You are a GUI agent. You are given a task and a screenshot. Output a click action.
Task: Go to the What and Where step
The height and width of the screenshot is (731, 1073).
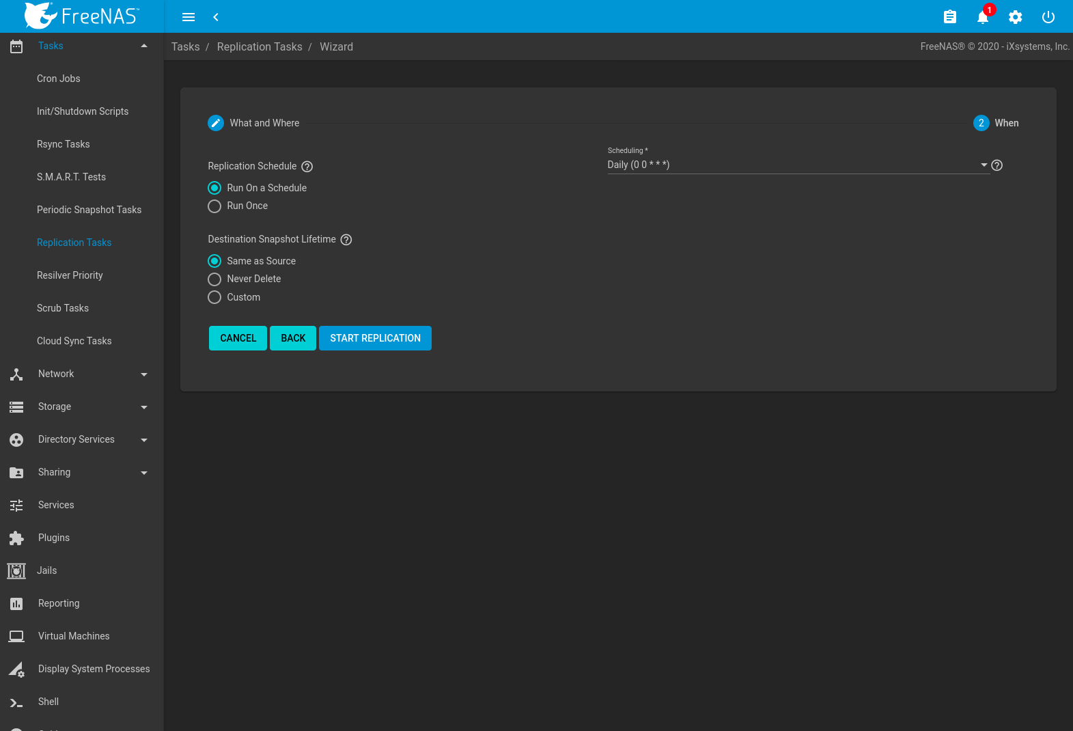254,123
